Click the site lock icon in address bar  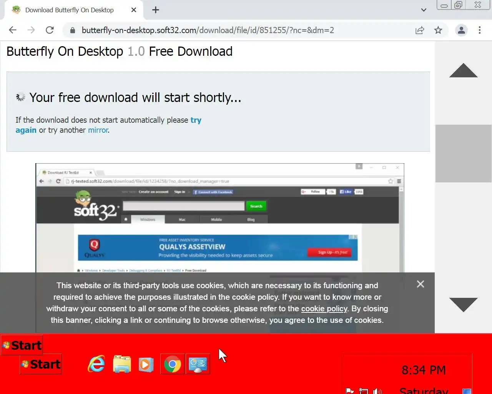tap(72, 30)
